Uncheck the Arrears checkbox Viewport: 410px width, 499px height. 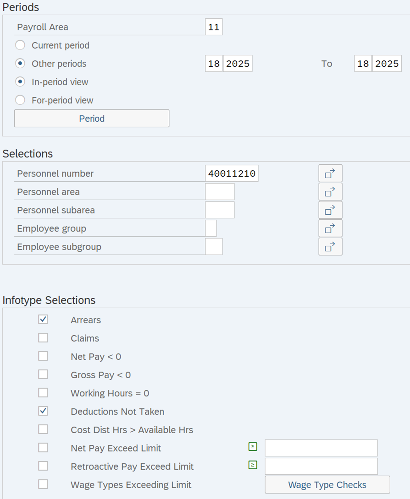[x=43, y=319]
